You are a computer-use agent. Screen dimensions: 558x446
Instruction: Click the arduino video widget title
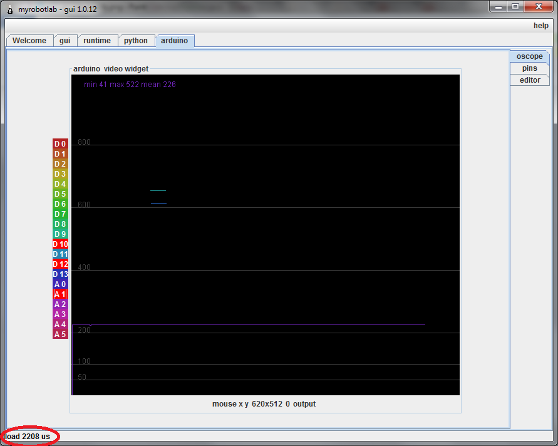pos(111,69)
